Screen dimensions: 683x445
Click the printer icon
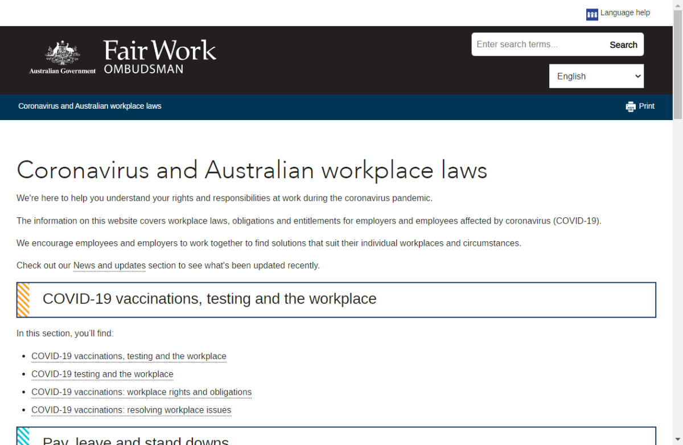click(631, 106)
